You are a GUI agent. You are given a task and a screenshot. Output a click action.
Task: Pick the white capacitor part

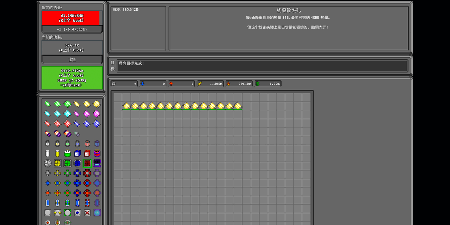click(x=48, y=154)
